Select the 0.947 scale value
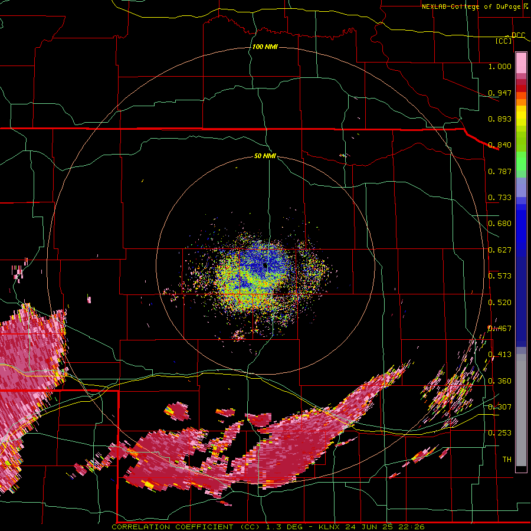 500,93
